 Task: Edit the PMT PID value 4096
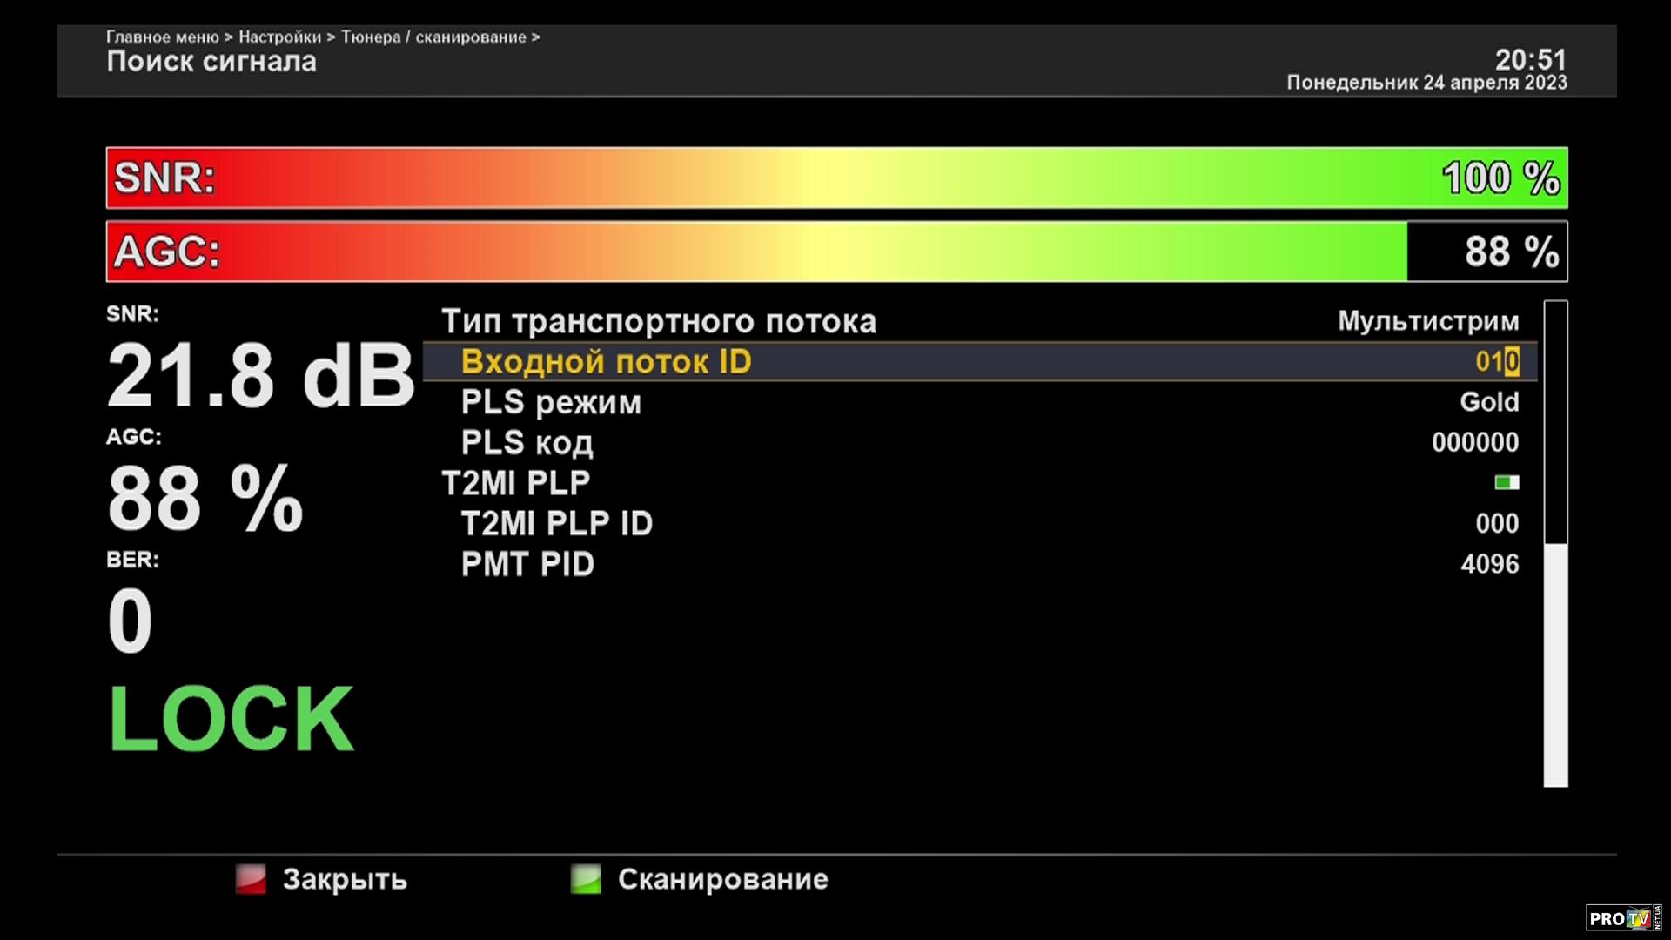coord(1489,564)
